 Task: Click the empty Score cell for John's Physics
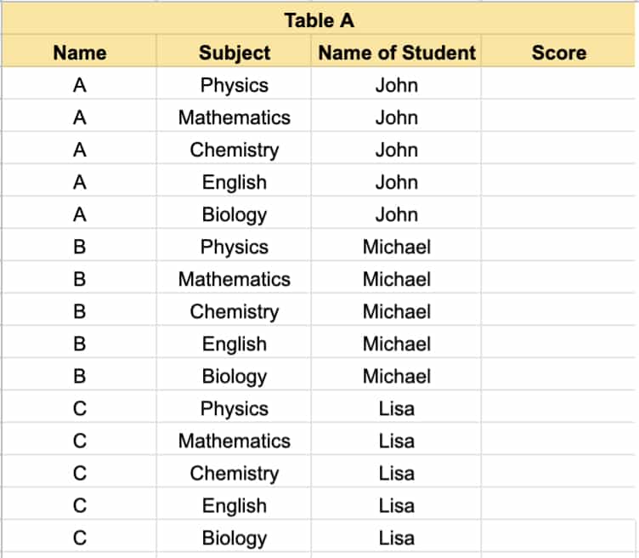pyautogui.click(x=558, y=83)
